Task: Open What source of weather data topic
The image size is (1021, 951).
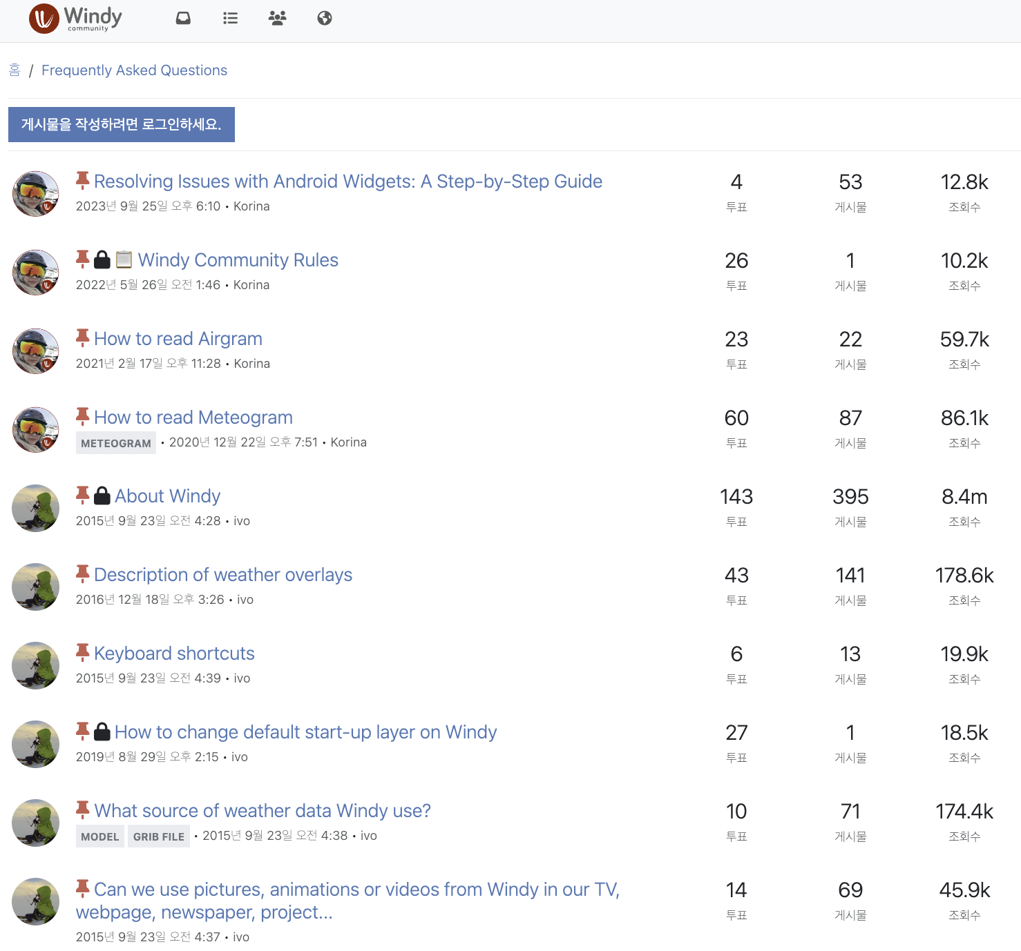Action: (x=263, y=811)
